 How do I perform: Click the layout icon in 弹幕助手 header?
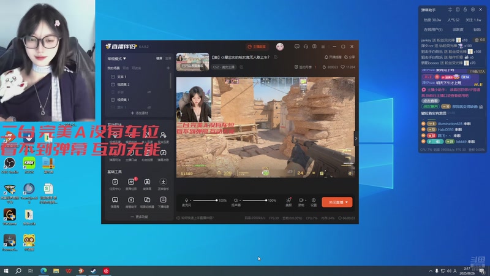click(458, 10)
